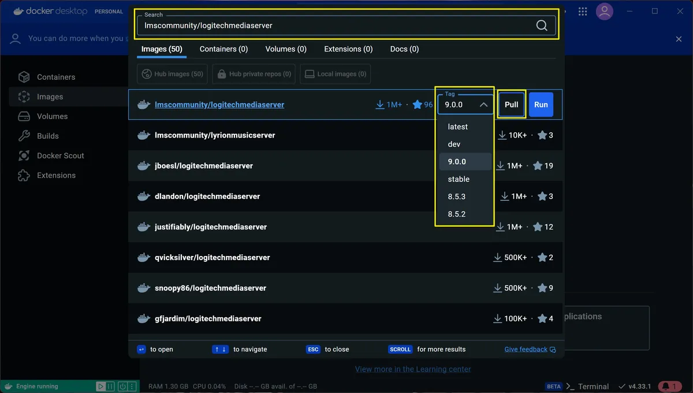Click the Builds wrench icon in the sidebar
Viewport: 693px width, 393px height.
pyautogui.click(x=24, y=136)
